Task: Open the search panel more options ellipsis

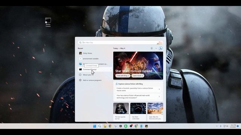Action: [x=156, y=48]
